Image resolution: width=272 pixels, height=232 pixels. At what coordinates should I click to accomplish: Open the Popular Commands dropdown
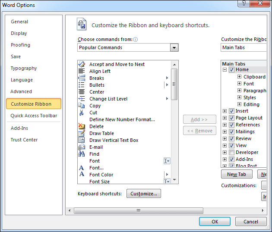point(174,47)
